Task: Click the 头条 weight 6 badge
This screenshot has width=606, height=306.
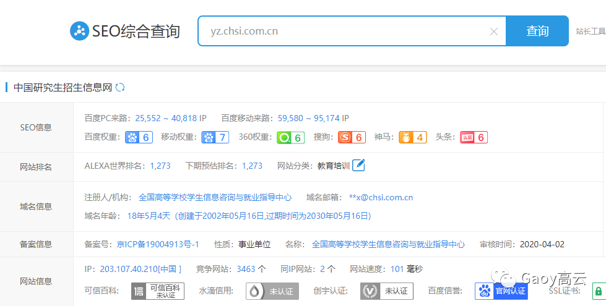Action: point(474,137)
